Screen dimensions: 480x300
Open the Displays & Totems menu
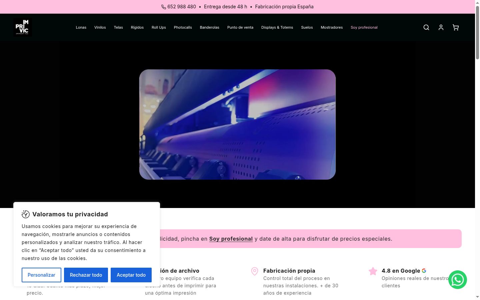[x=277, y=27]
